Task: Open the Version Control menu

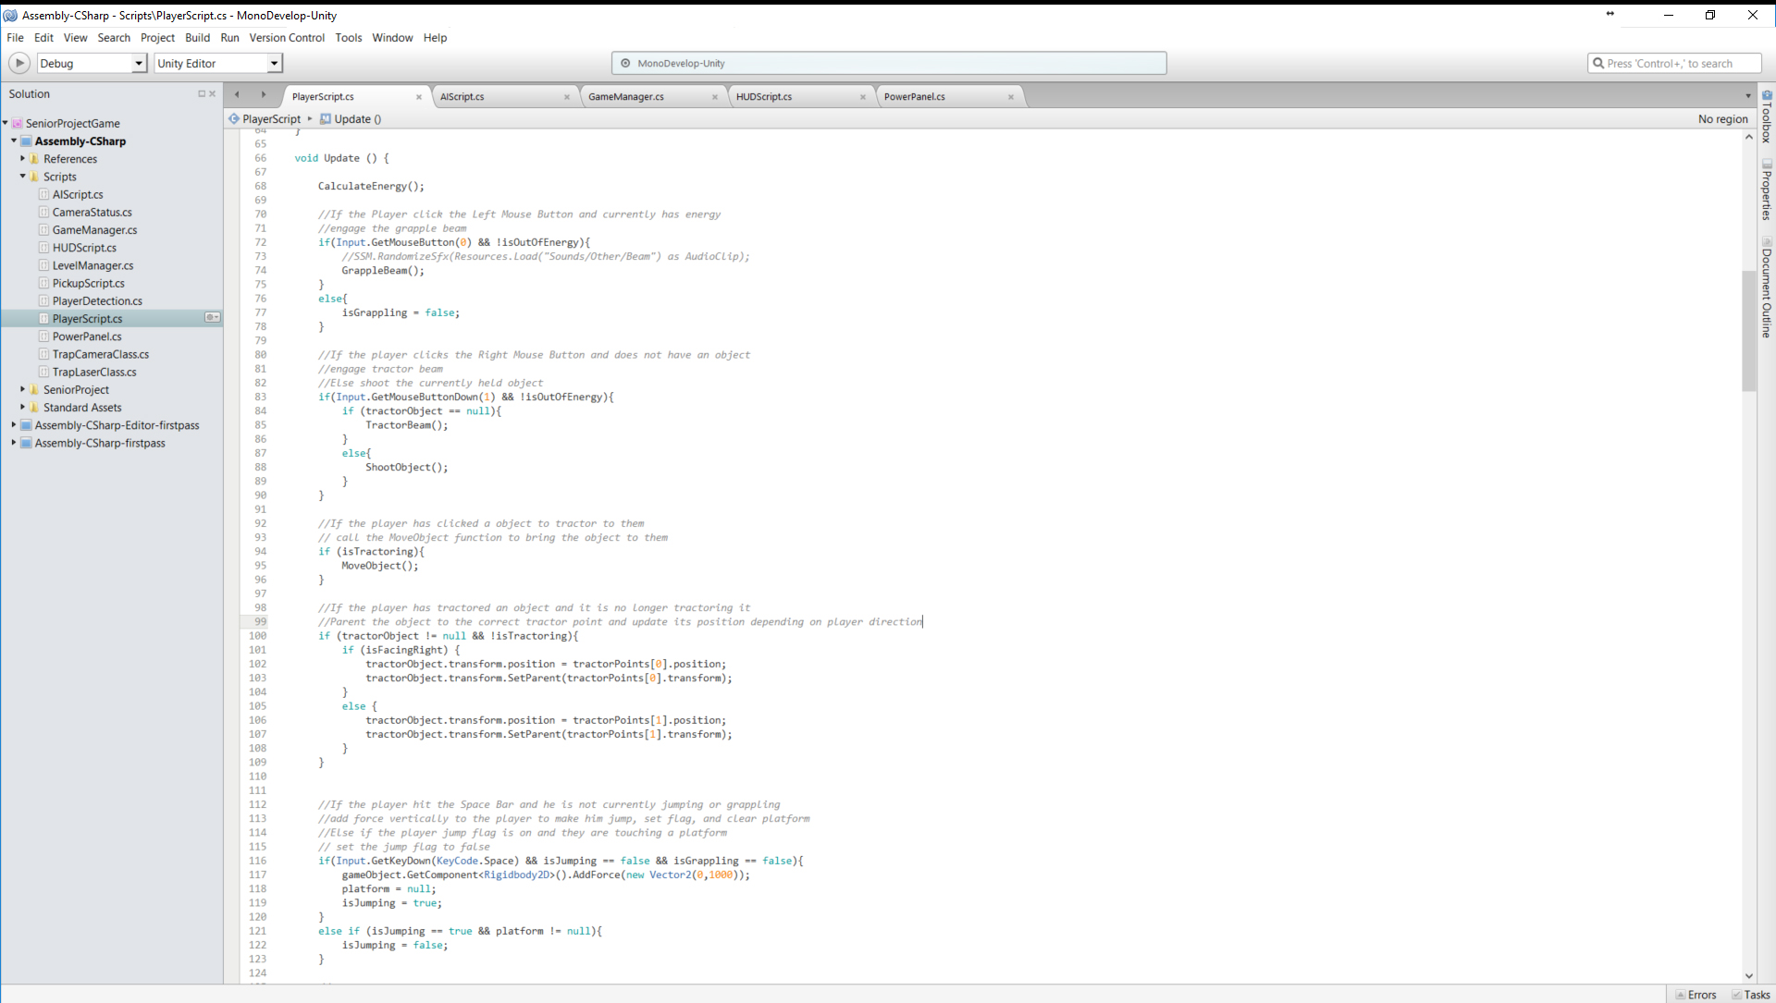Action: [287, 38]
